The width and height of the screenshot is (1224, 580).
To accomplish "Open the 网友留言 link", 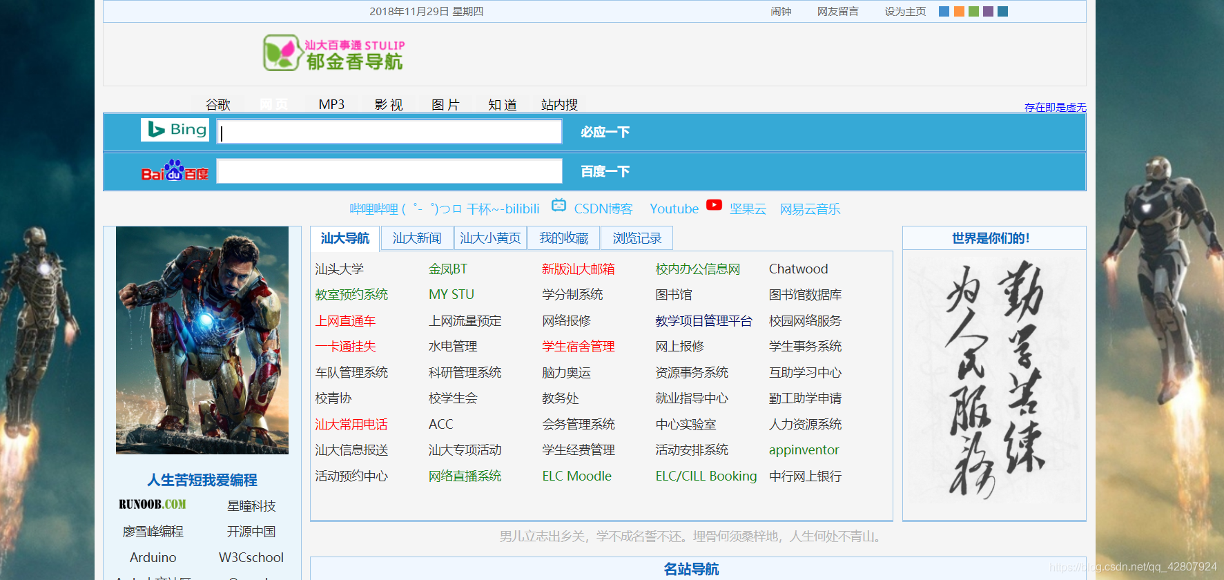I will click(x=838, y=11).
